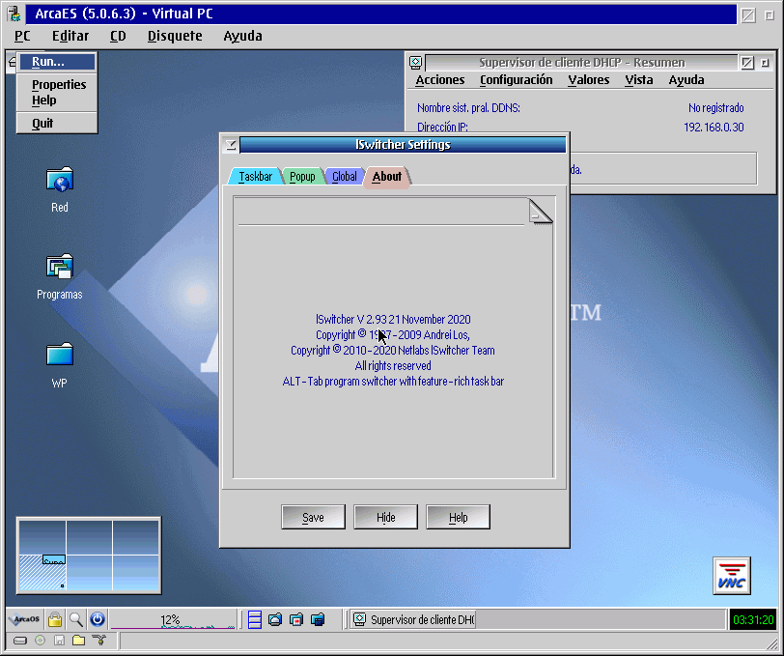Open Configuración menu in DHCP window
The width and height of the screenshot is (784, 656).
click(516, 80)
